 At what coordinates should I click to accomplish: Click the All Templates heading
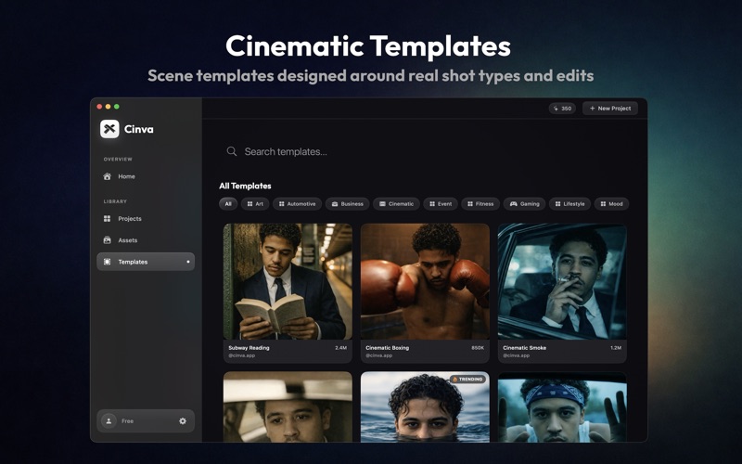pyautogui.click(x=245, y=187)
